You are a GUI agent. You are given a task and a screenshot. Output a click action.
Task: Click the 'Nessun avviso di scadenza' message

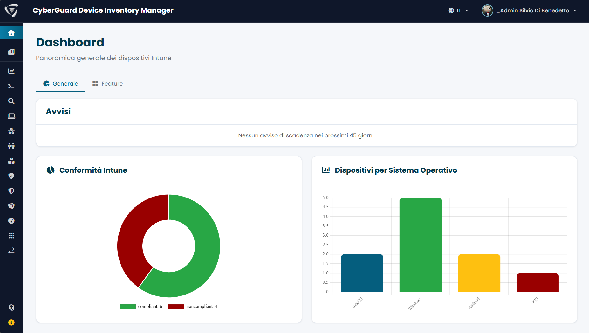coord(306,135)
